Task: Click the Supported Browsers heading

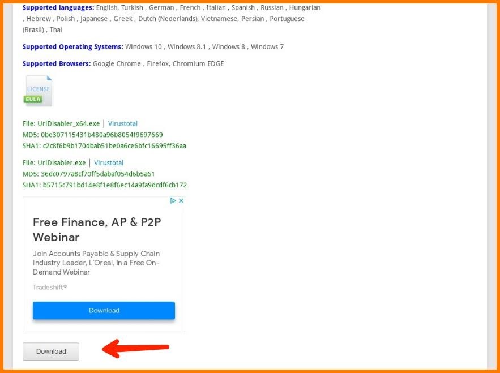Action: 57,64
